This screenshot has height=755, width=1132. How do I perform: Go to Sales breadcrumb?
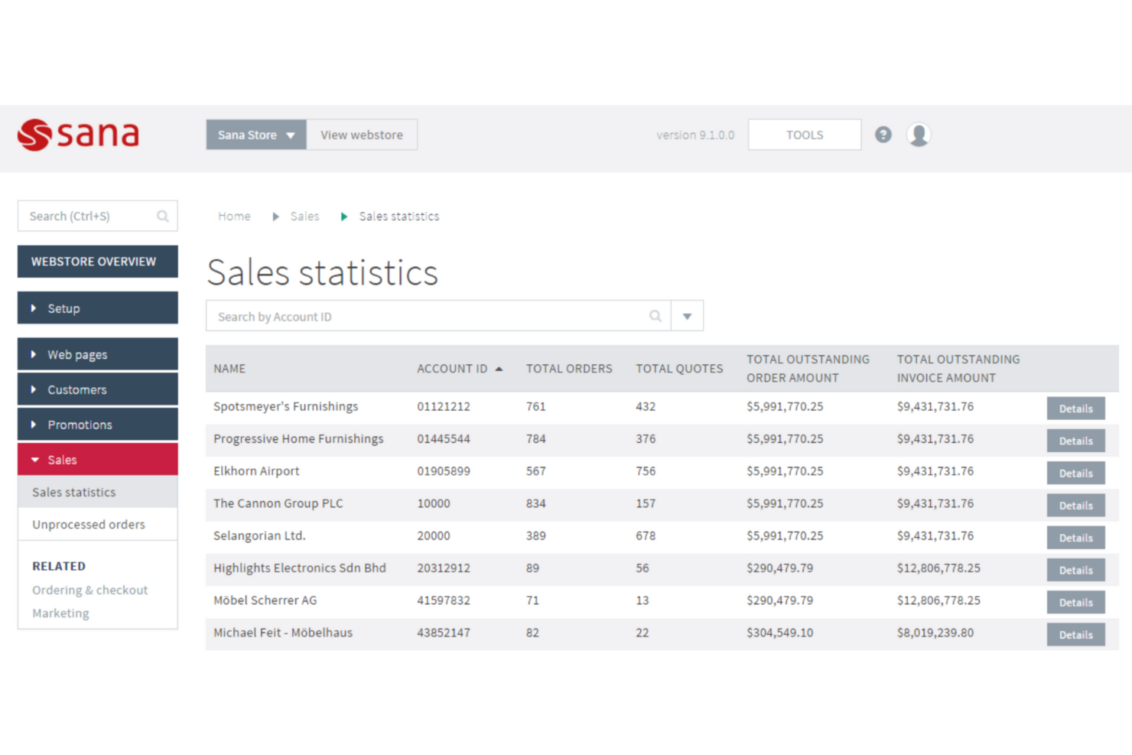(304, 216)
